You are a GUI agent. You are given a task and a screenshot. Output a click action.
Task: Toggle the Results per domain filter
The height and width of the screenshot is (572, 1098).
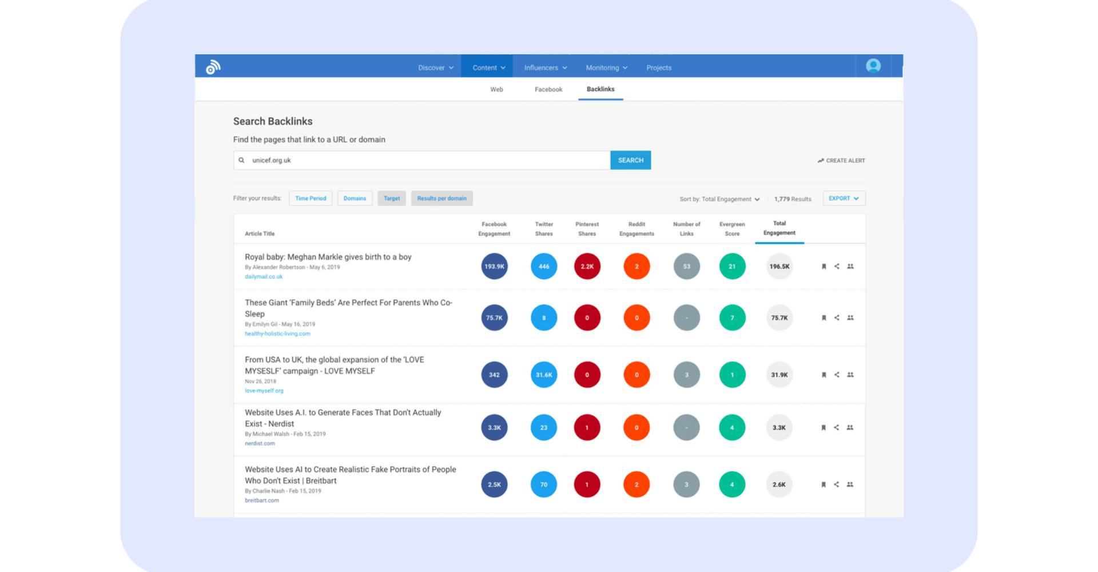tap(441, 198)
